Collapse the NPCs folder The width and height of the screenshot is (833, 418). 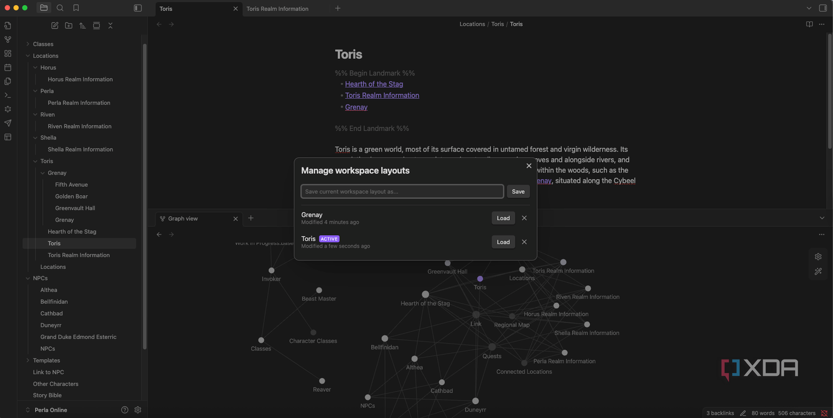(28, 278)
